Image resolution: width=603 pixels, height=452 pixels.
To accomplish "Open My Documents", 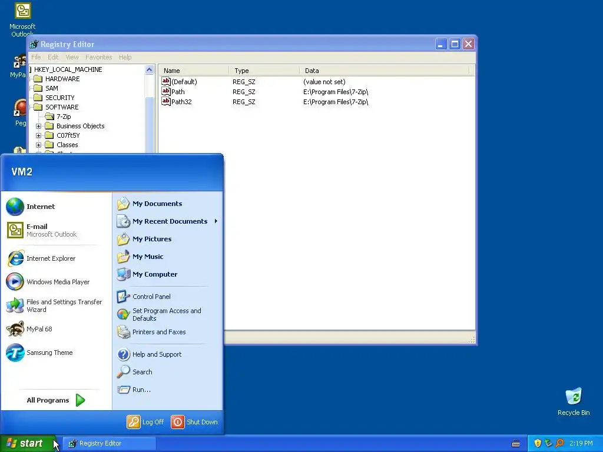I will point(157,204).
